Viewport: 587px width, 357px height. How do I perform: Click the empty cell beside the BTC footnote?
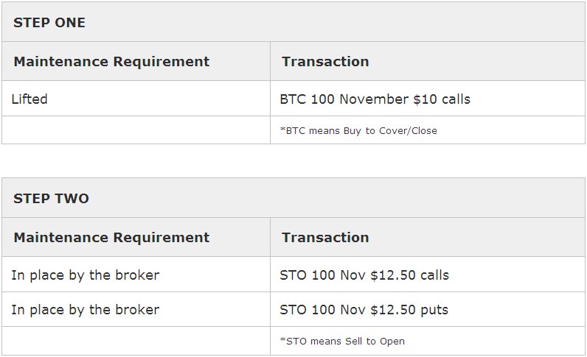click(x=136, y=130)
